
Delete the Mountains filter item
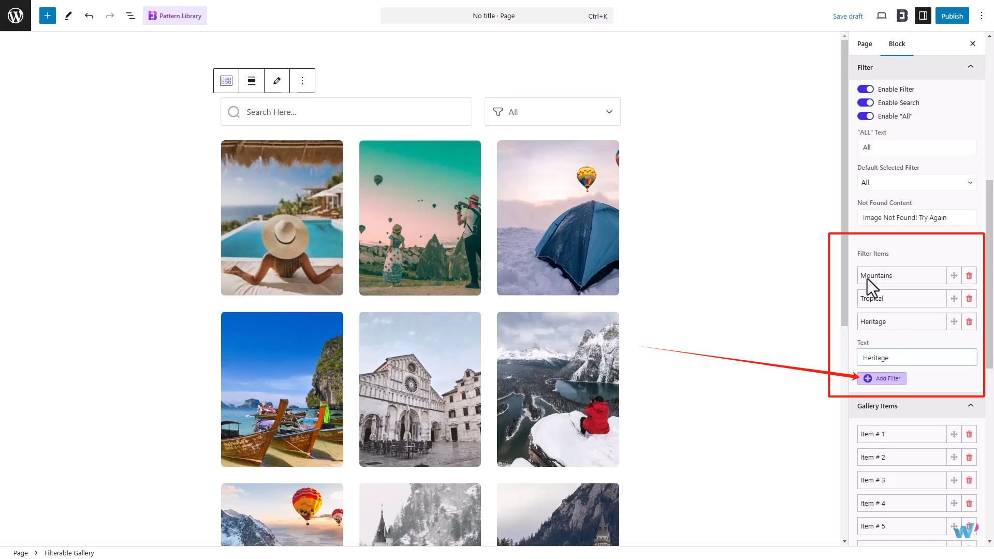coord(969,275)
